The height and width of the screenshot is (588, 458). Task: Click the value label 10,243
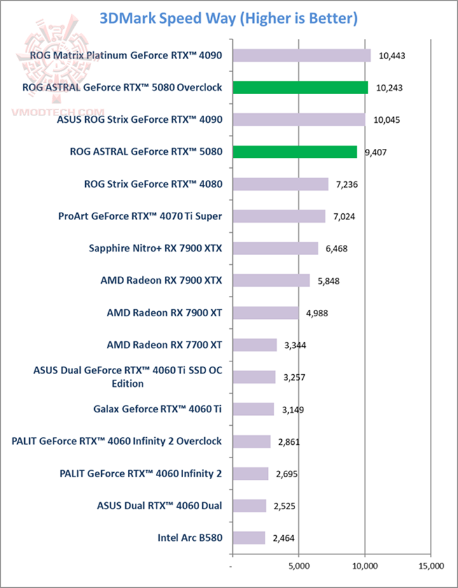pyautogui.click(x=389, y=88)
